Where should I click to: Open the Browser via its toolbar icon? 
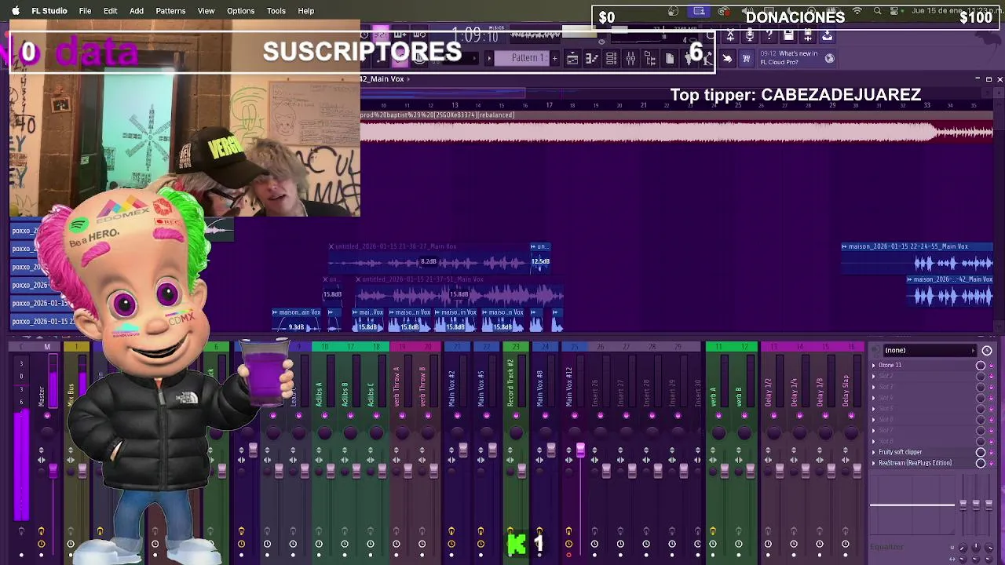point(650,59)
